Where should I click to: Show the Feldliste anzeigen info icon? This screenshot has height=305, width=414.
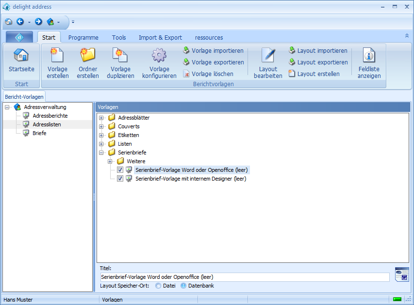[x=369, y=55]
